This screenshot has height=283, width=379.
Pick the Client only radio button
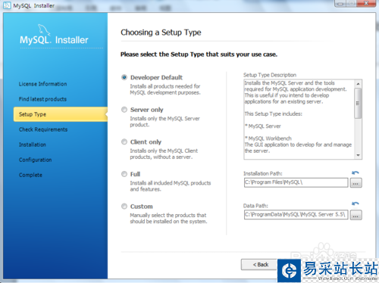pos(124,141)
